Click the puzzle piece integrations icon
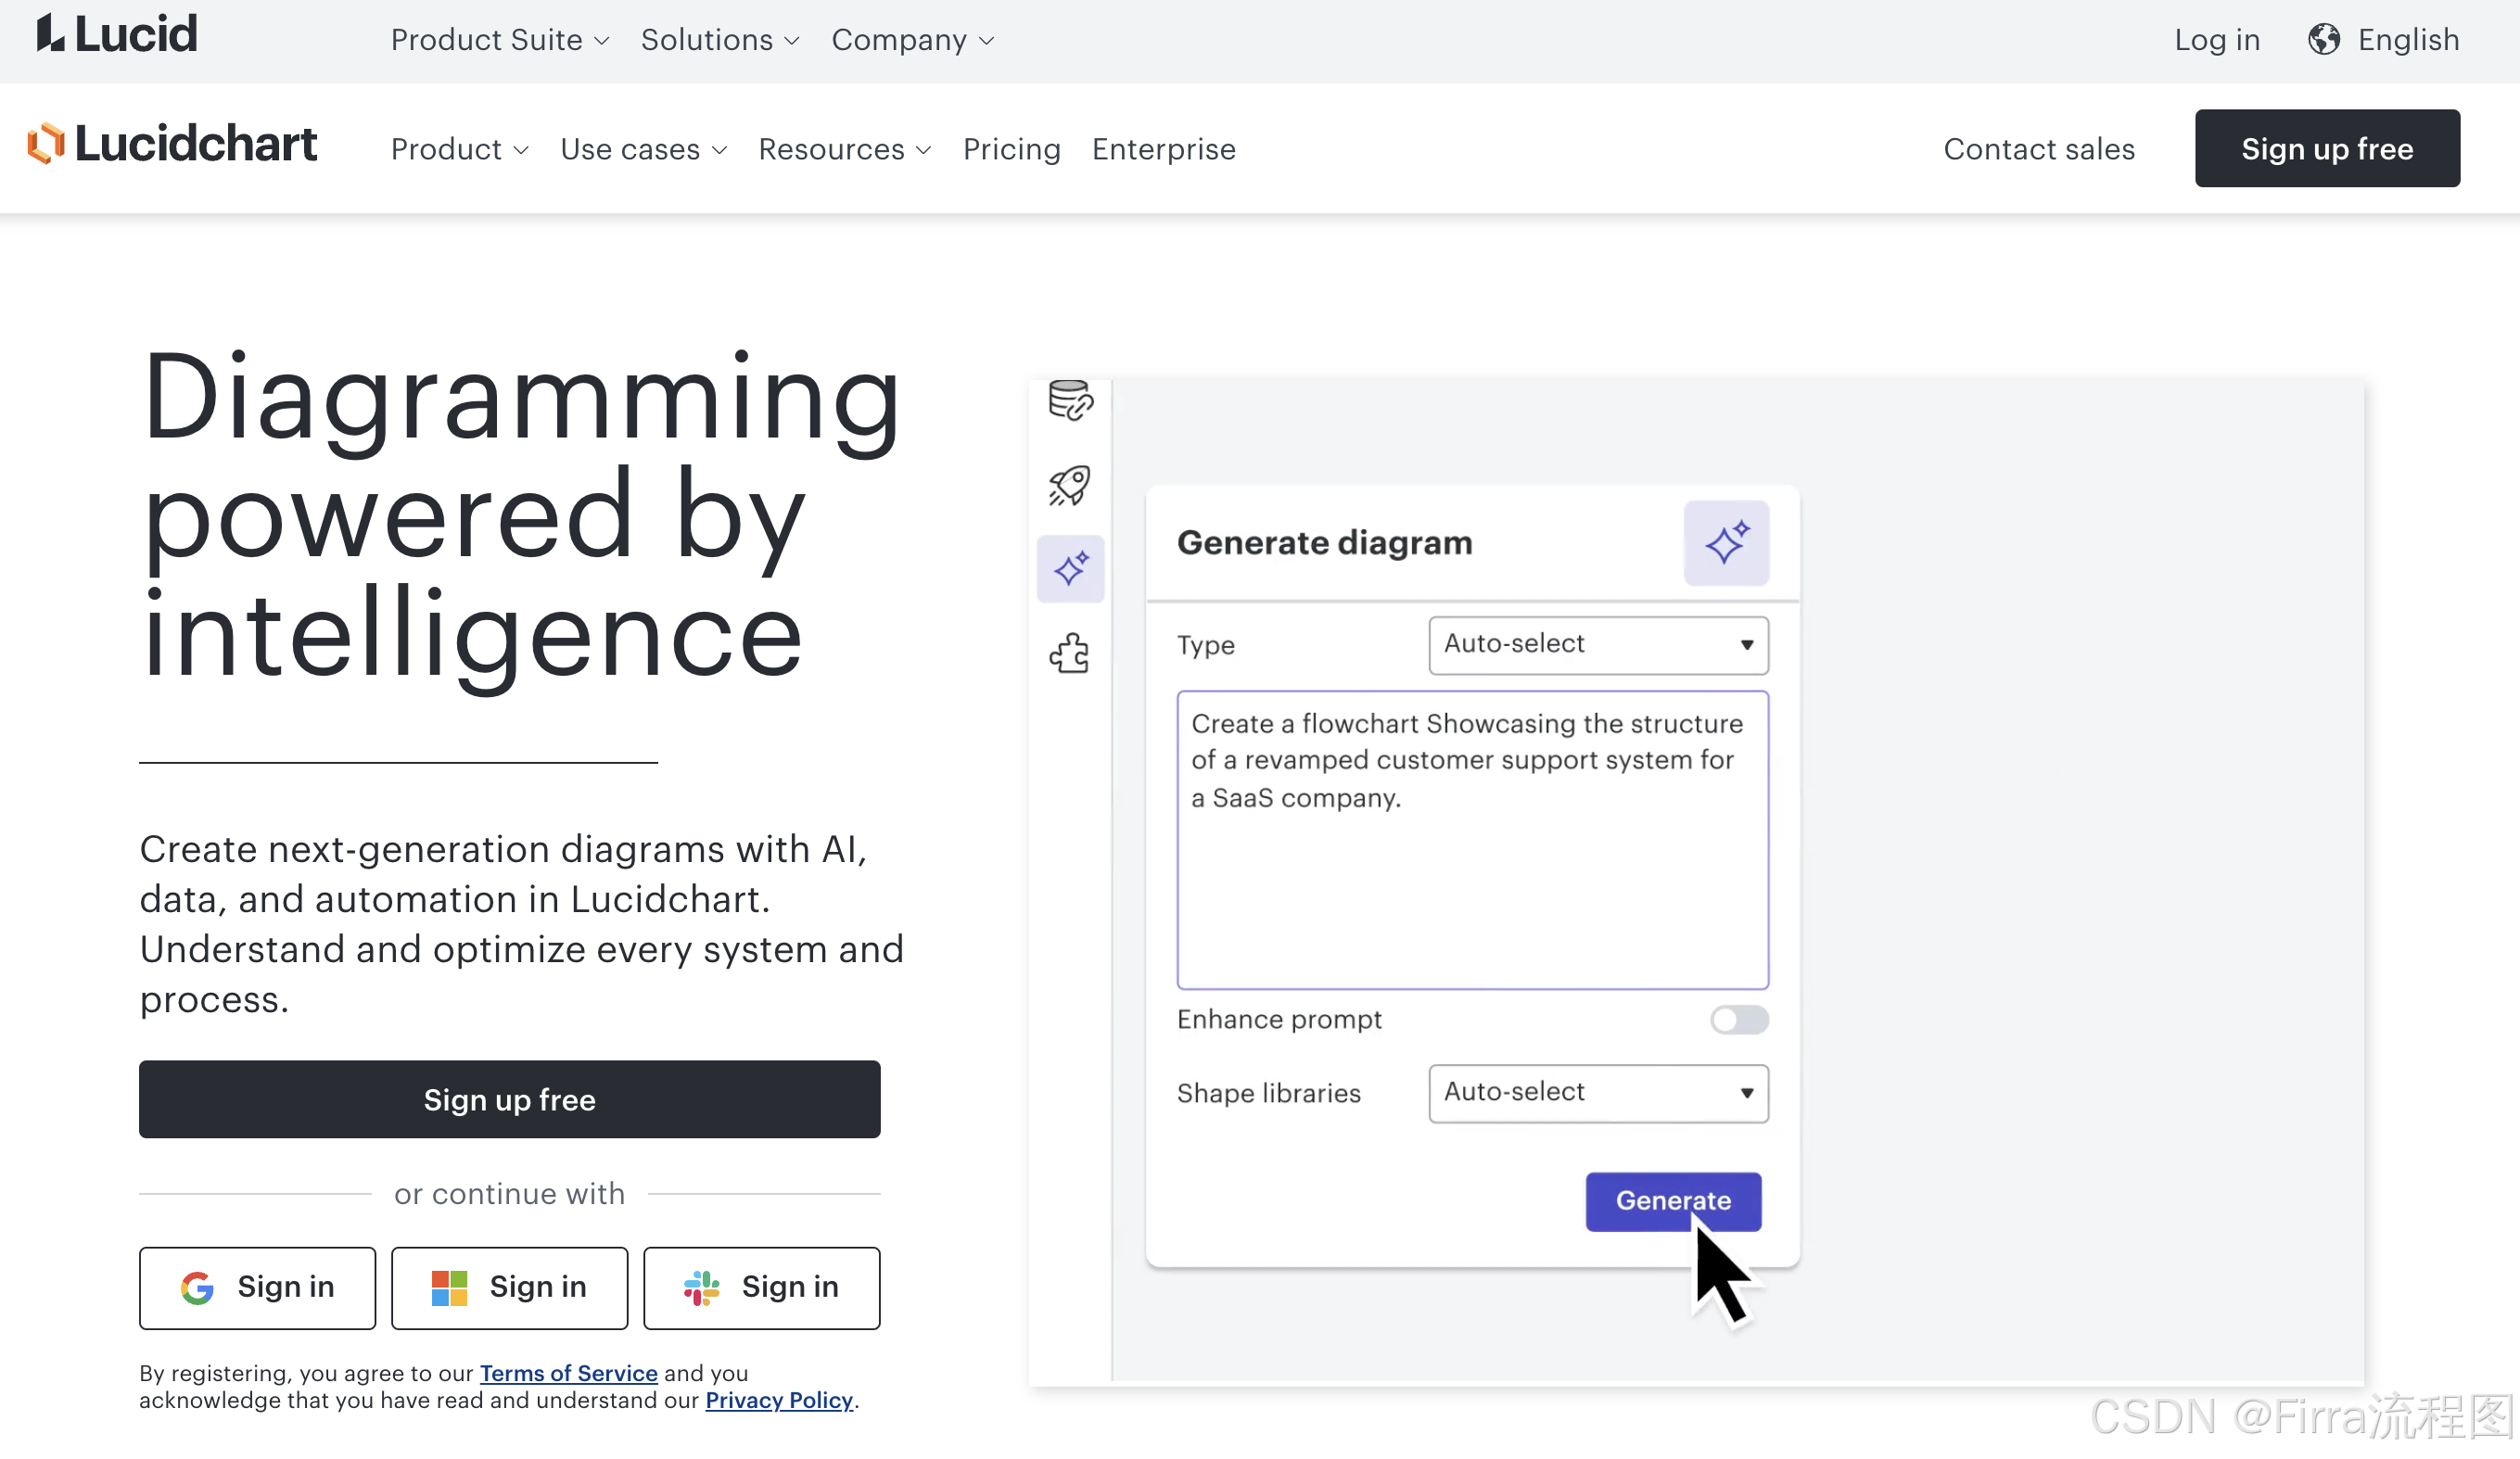Image resolution: width=2520 pixels, height=1459 pixels. pos(1070,653)
